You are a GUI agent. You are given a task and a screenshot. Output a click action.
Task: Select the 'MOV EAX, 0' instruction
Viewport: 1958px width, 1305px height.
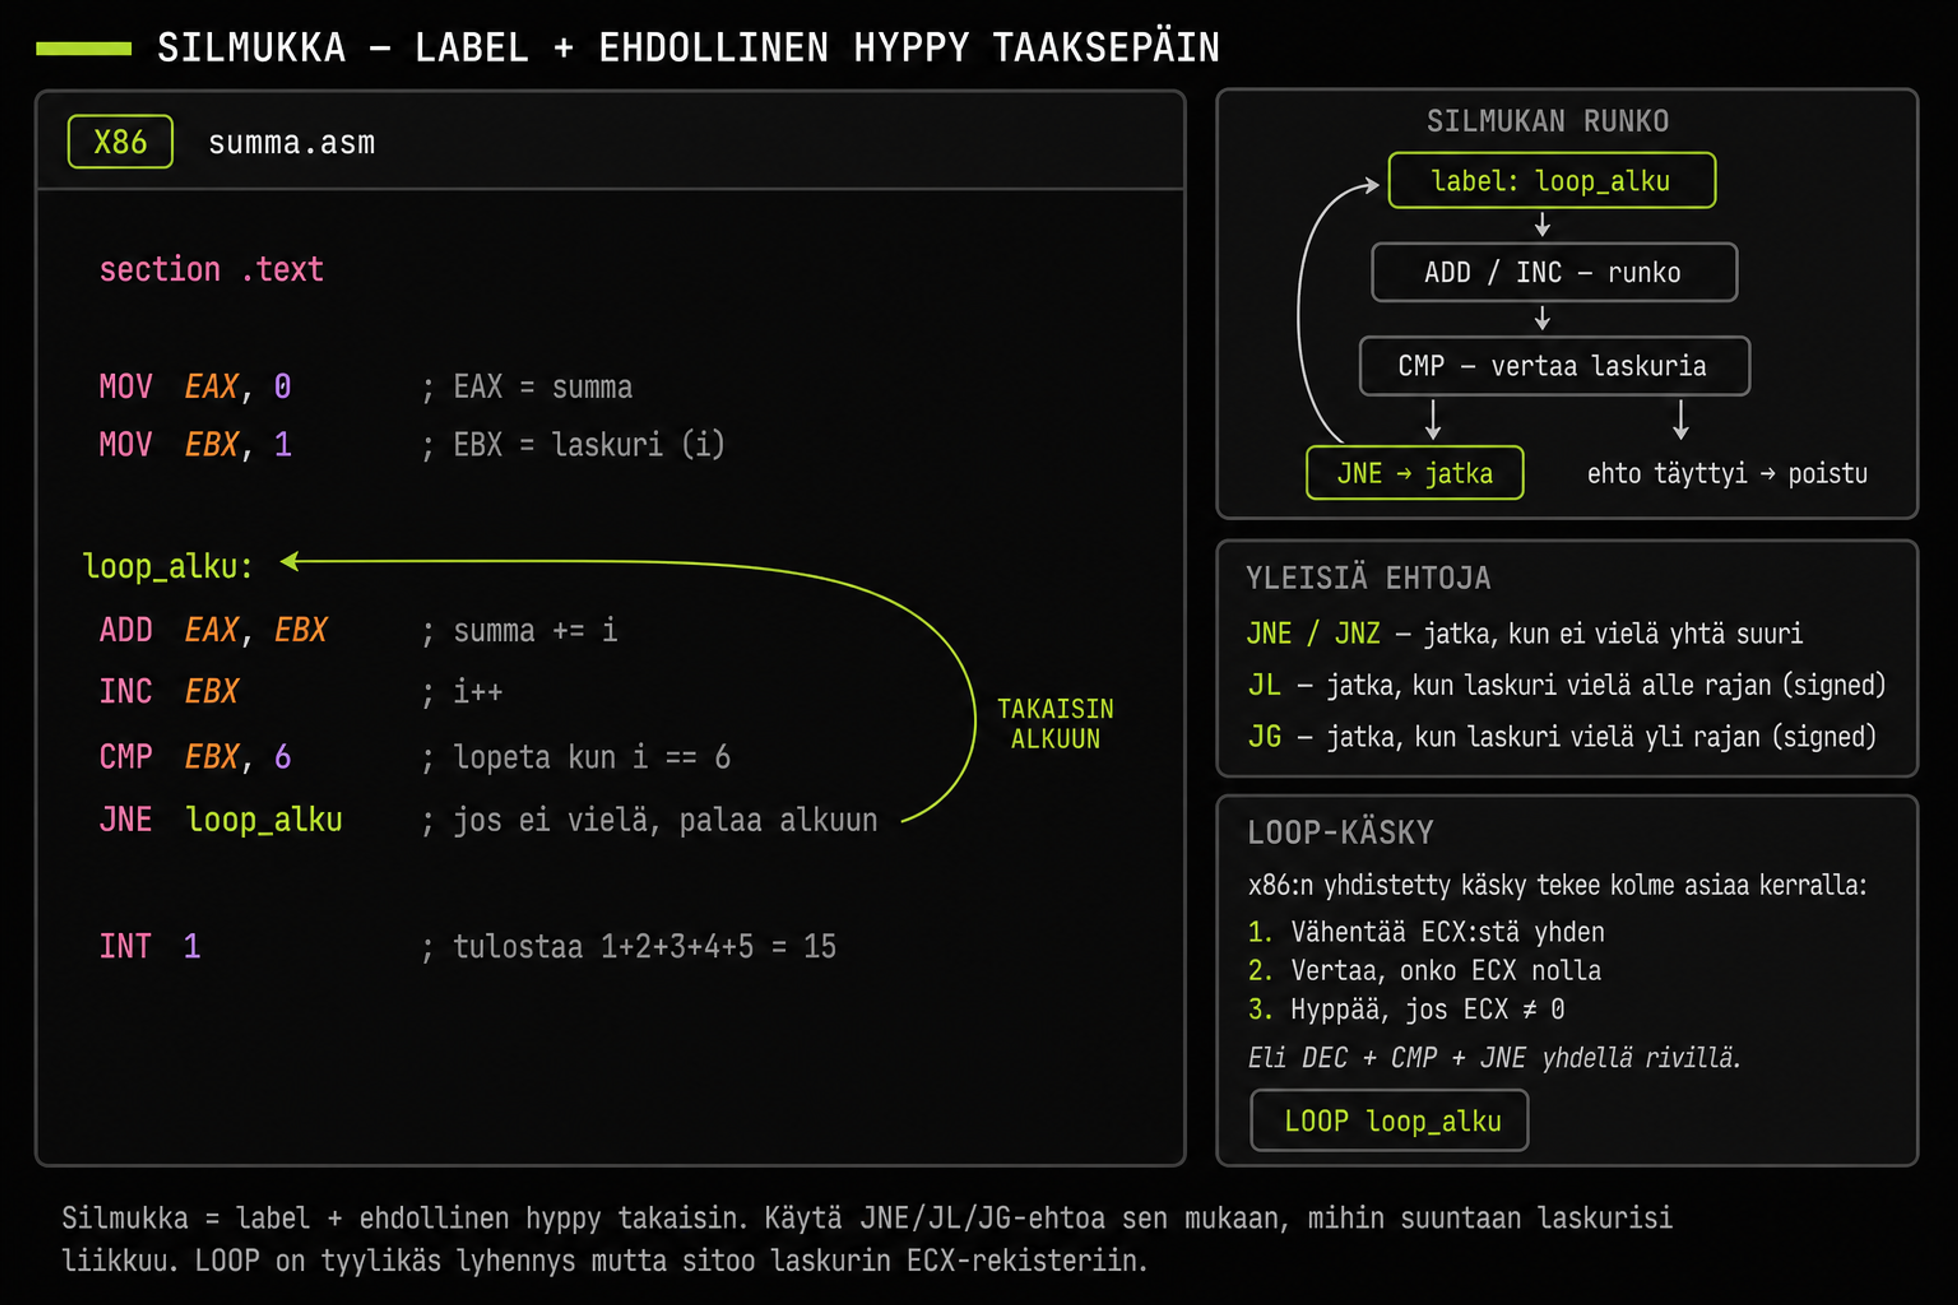(x=196, y=387)
